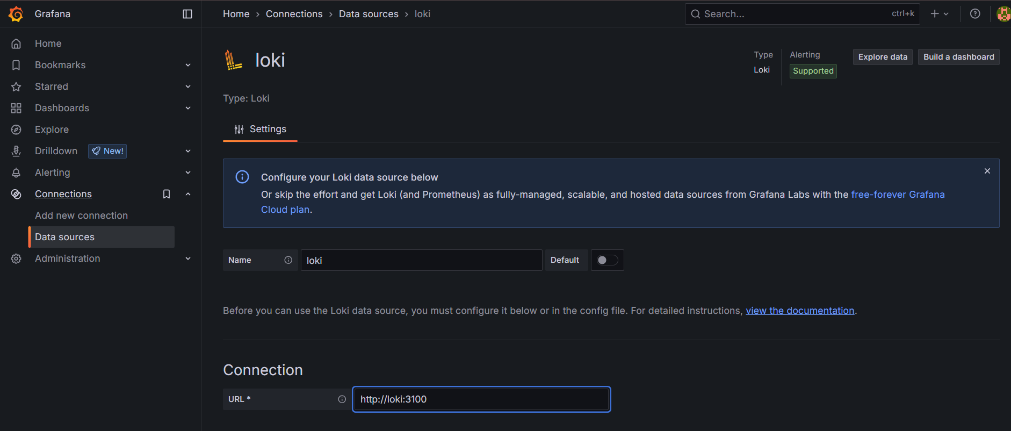Click the Drilldown icon in sidebar
The width and height of the screenshot is (1011, 431).
point(16,151)
